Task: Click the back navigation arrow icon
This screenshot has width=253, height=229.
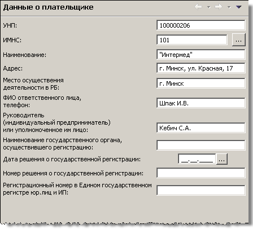Action: coord(198,7)
